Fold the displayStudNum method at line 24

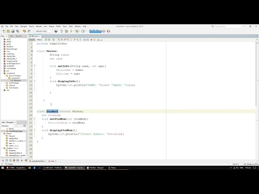tap(34, 130)
